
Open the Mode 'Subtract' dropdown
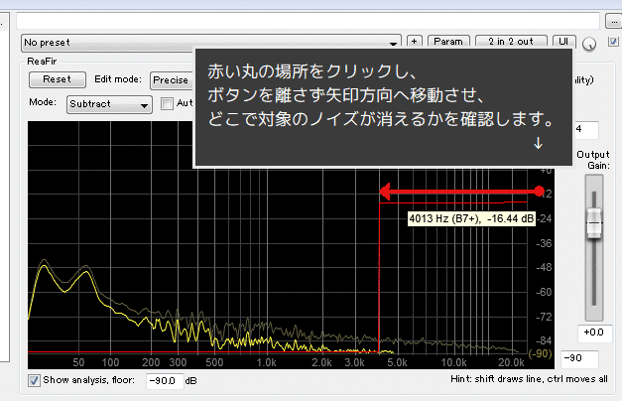click(109, 103)
